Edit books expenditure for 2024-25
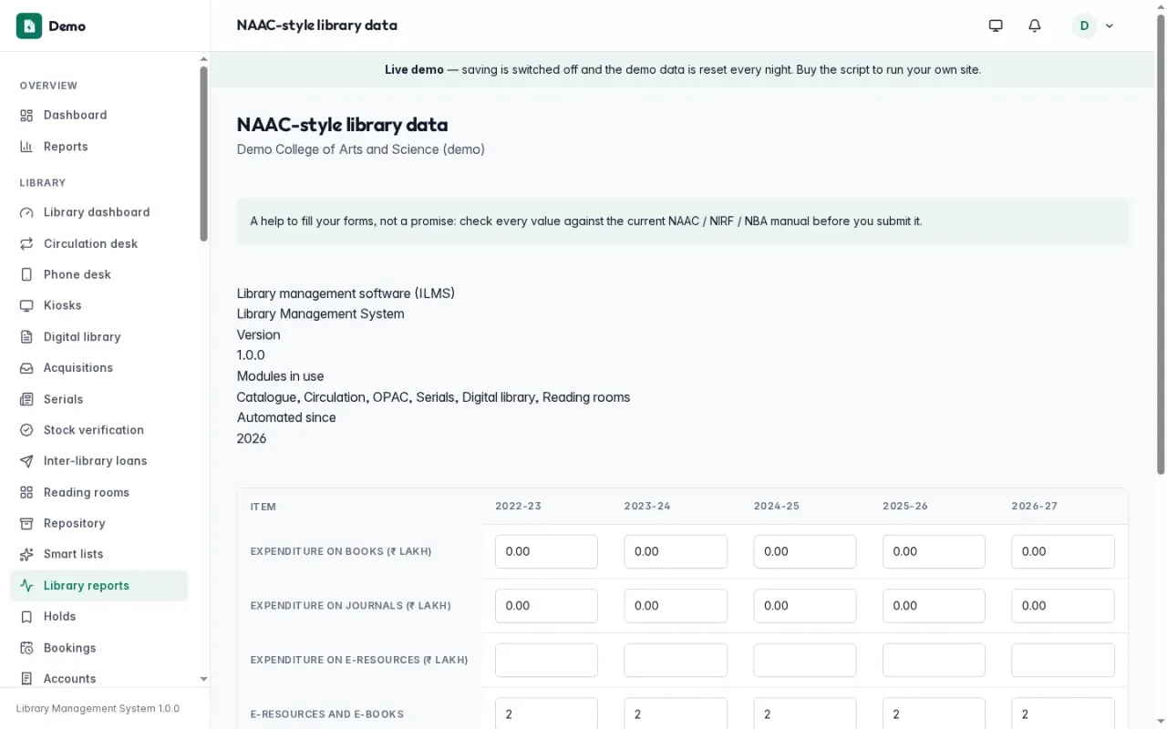The image size is (1167, 729). point(805,551)
